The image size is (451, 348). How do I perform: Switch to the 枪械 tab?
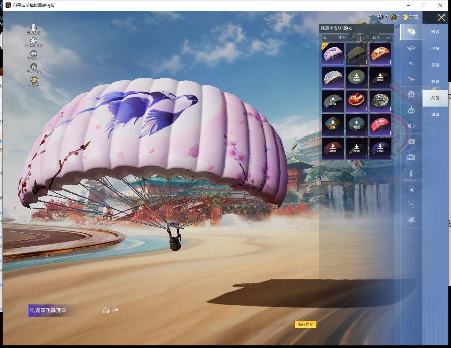[435, 48]
